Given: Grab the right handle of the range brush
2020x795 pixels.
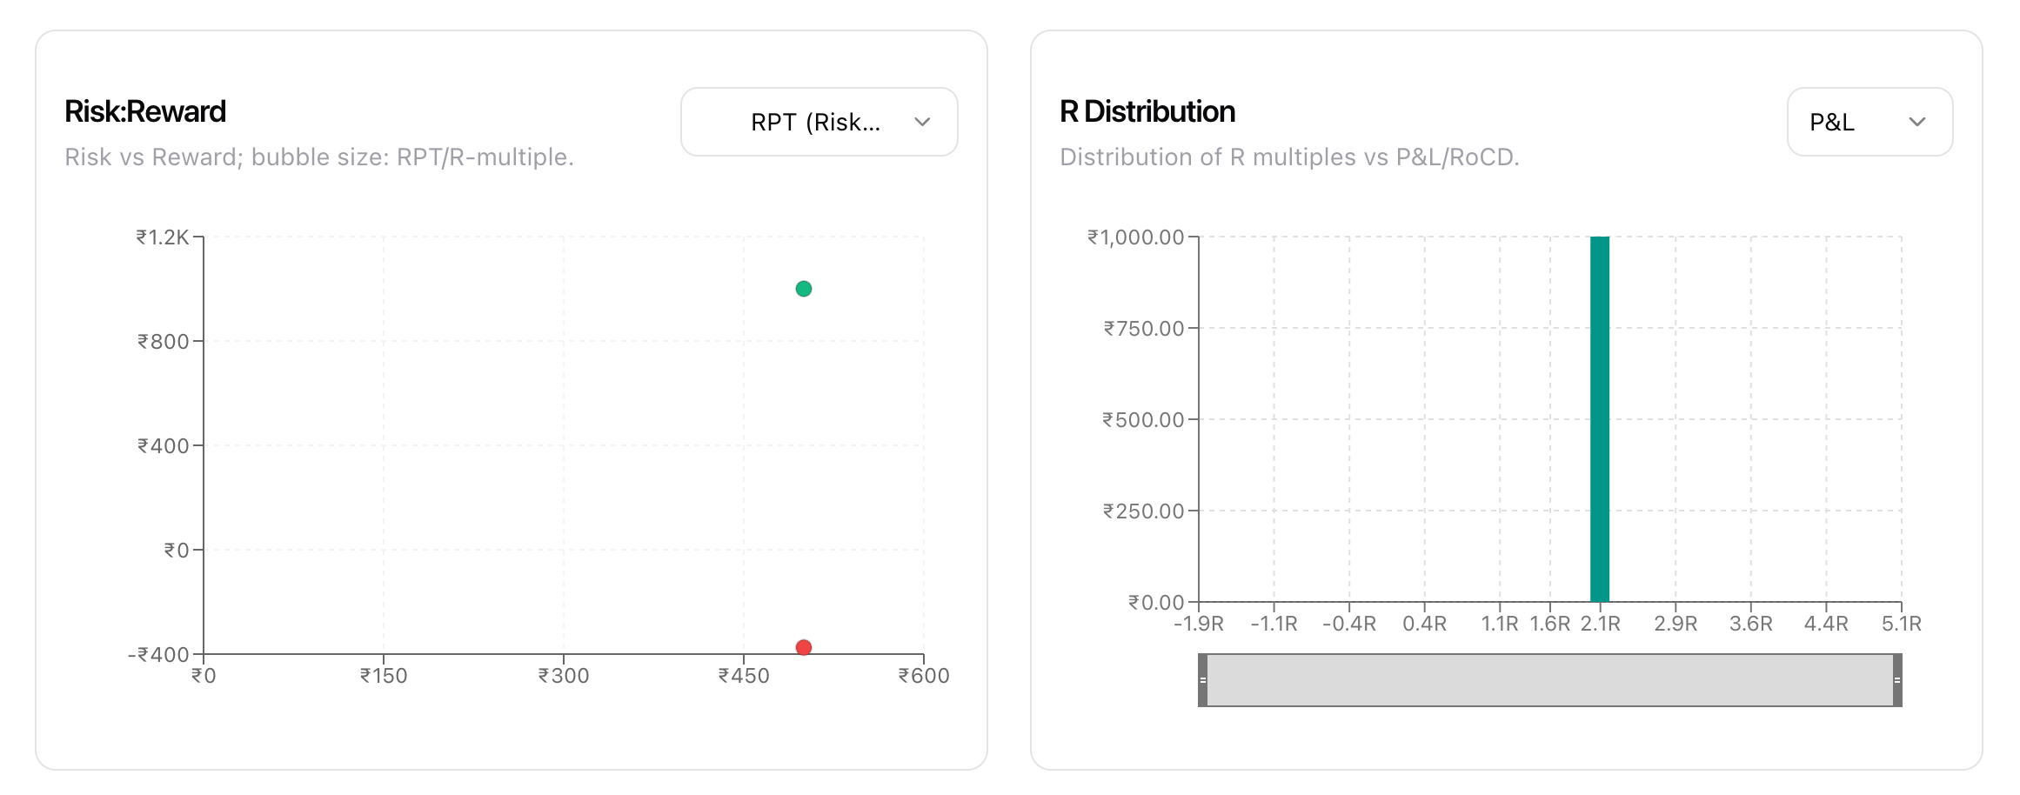Looking at the screenshot, I should pos(1896,680).
